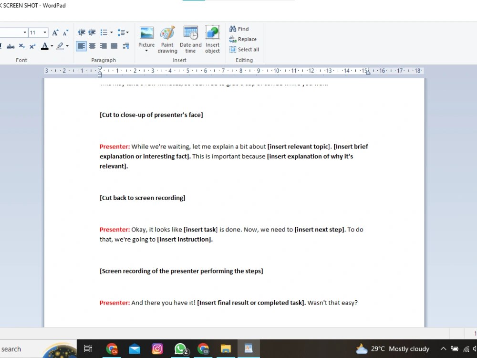Click the Wi-Fi network tray icon
The height and width of the screenshot is (358, 477).
(466, 349)
